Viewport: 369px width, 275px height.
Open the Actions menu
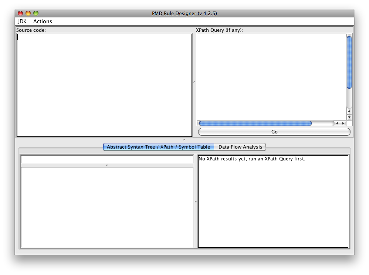[43, 21]
